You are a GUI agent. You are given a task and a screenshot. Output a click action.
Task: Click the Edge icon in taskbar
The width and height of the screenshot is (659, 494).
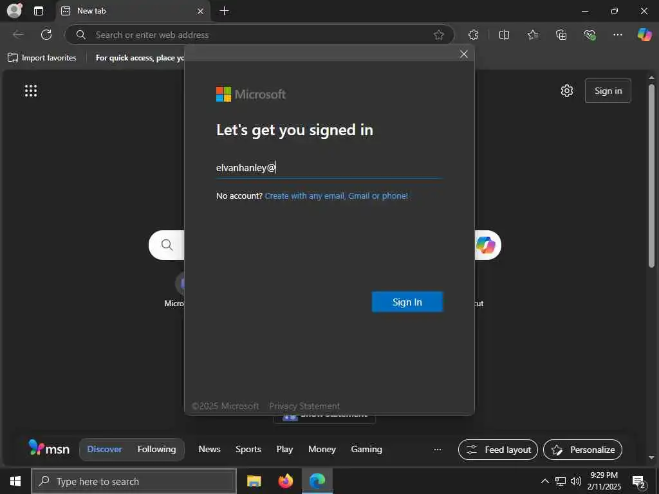pos(317,481)
